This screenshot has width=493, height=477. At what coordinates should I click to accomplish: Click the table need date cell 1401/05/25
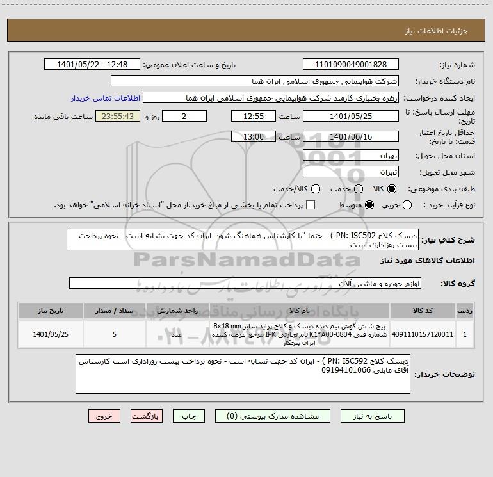(51, 334)
